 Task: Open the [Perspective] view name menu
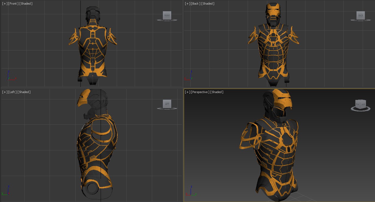pos(200,92)
